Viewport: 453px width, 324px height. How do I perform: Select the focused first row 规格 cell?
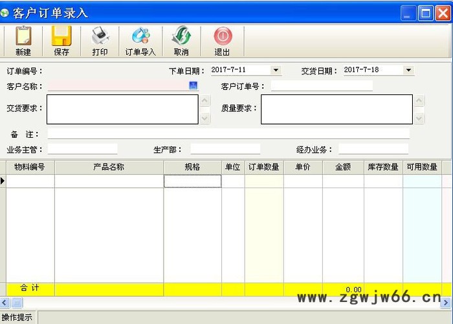point(193,181)
